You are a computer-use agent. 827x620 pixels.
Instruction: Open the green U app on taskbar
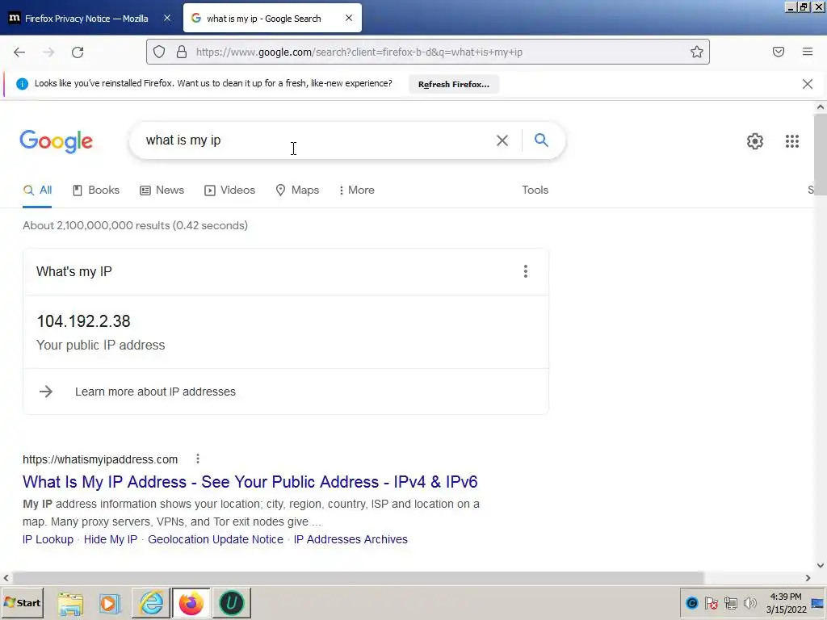[232, 602]
